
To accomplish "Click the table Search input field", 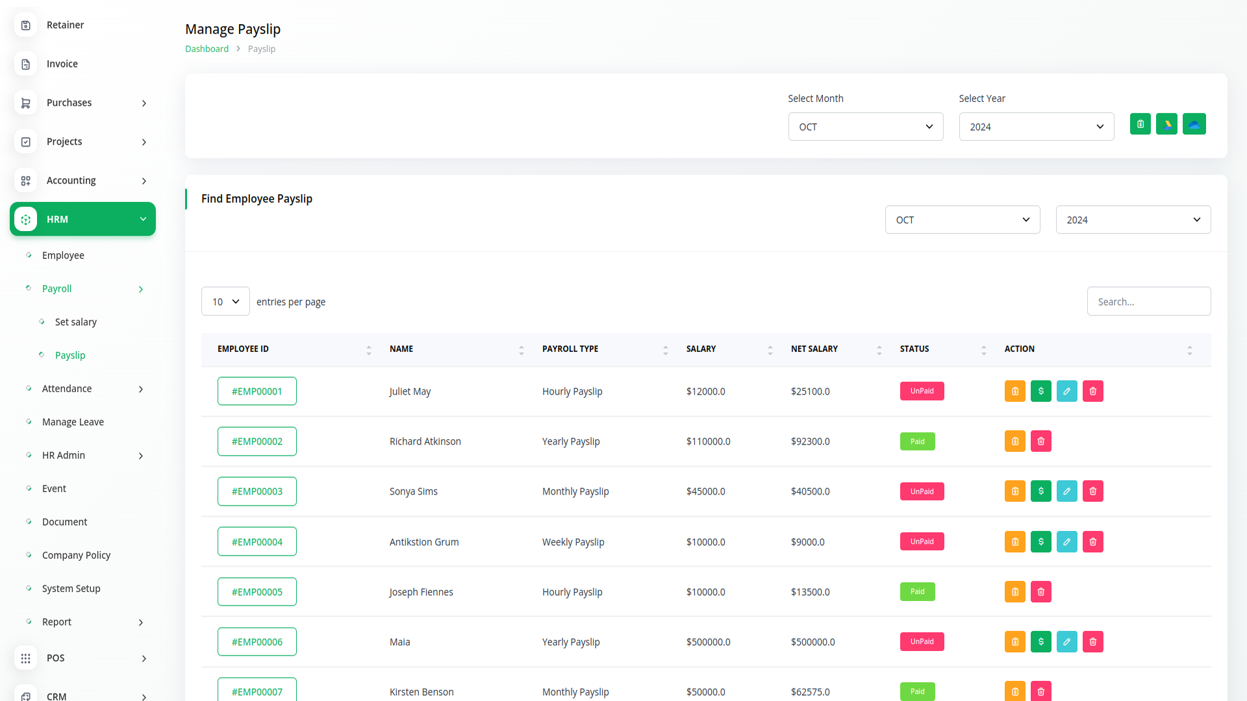I will click(1149, 302).
